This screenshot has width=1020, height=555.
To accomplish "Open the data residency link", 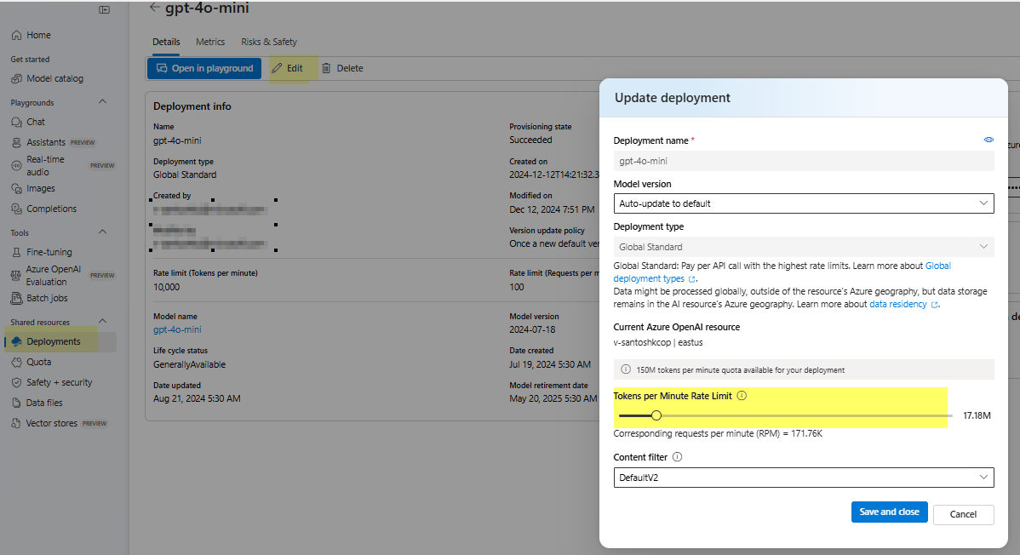I will (x=903, y=305).
